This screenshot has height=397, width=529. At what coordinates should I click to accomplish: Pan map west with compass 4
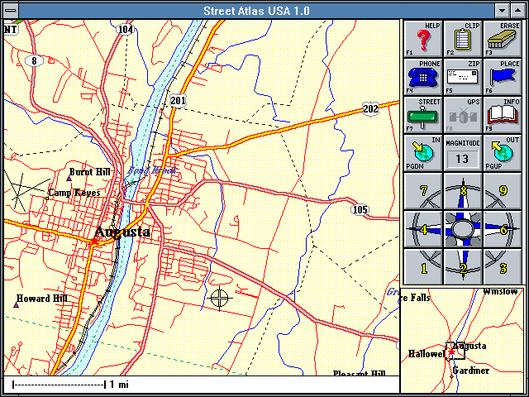(422, 229)
